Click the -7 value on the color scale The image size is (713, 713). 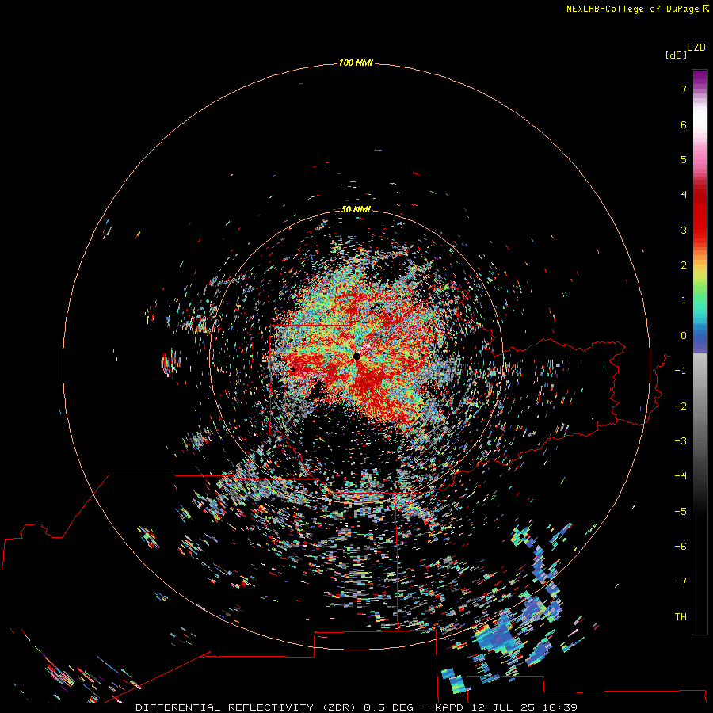click(x=681, y=581)
